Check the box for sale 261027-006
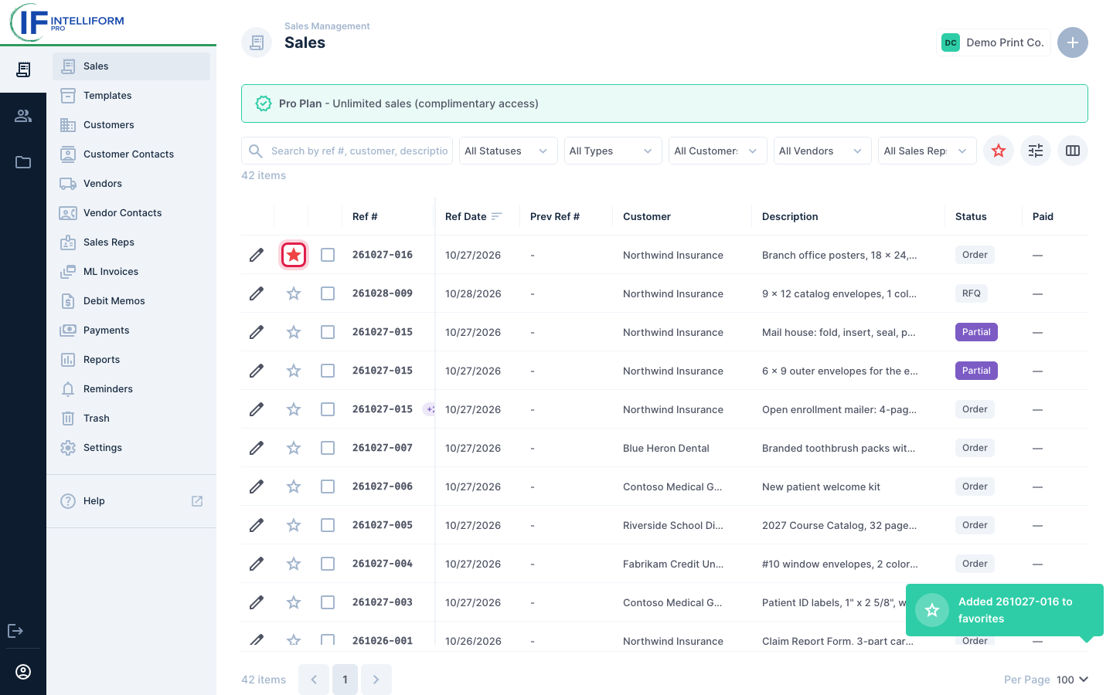 [x=328, y=486]
